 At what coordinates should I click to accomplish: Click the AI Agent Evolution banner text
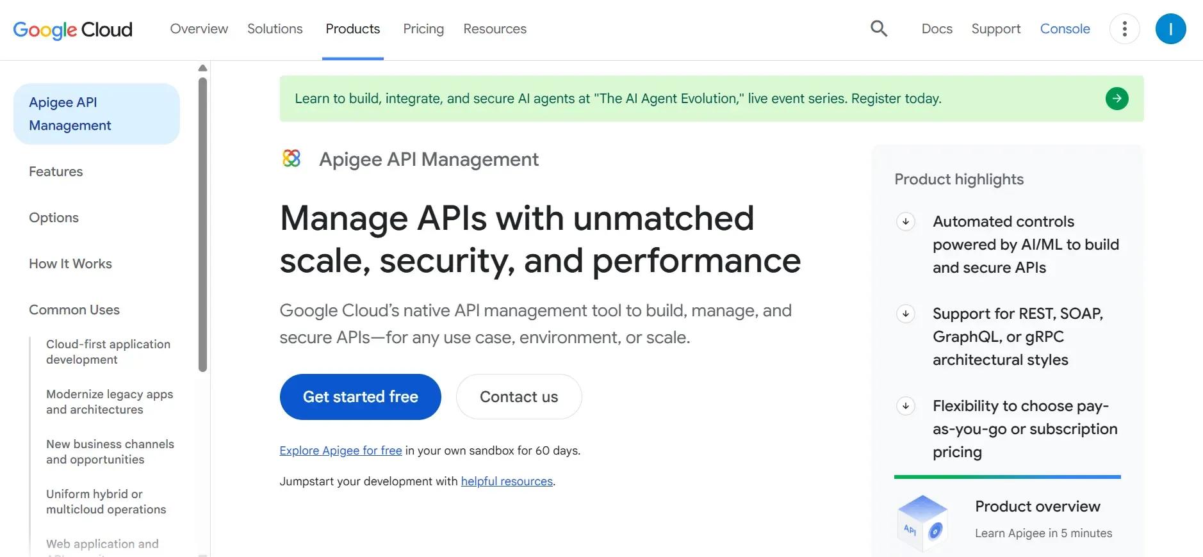[x=618, y=99]
